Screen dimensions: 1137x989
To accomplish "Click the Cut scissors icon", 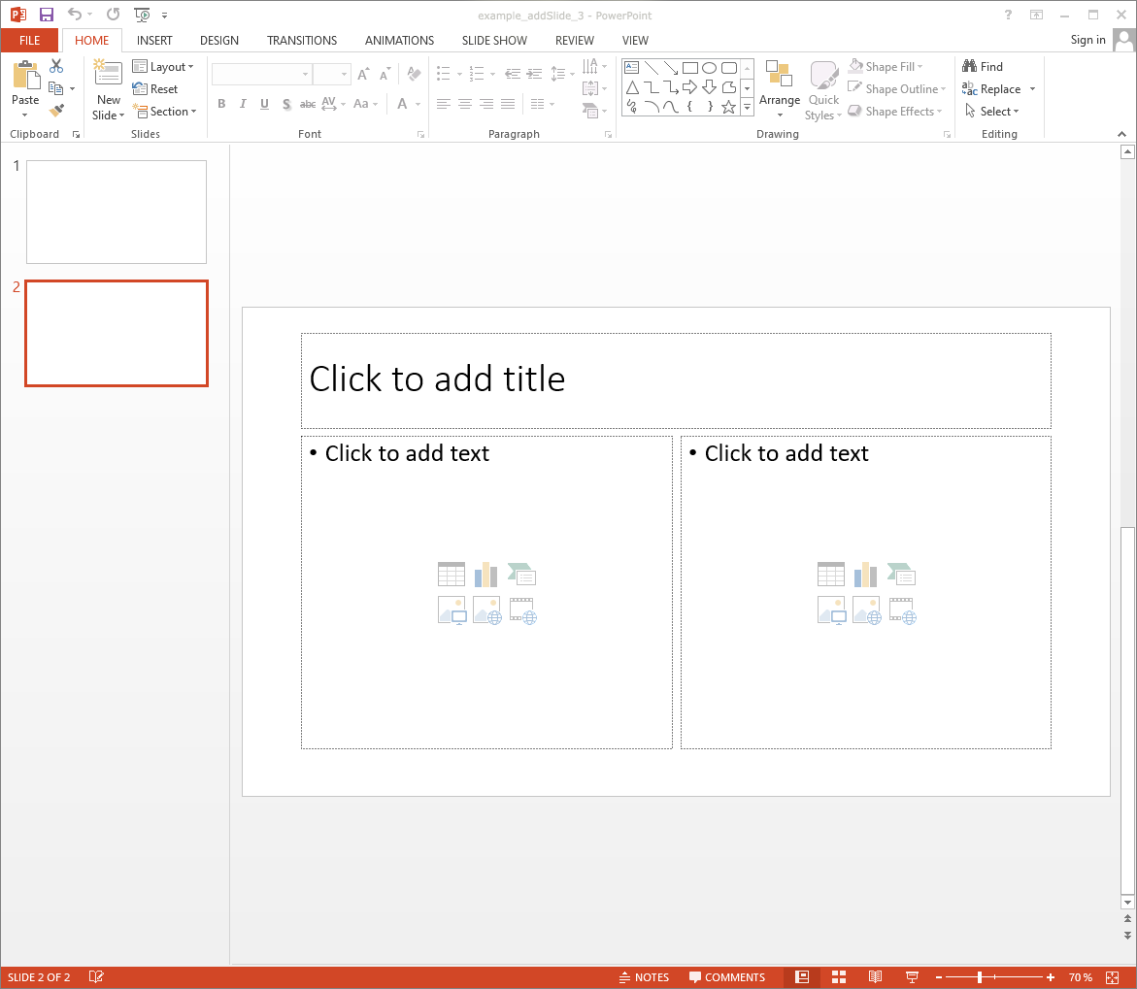I will 56,66.
